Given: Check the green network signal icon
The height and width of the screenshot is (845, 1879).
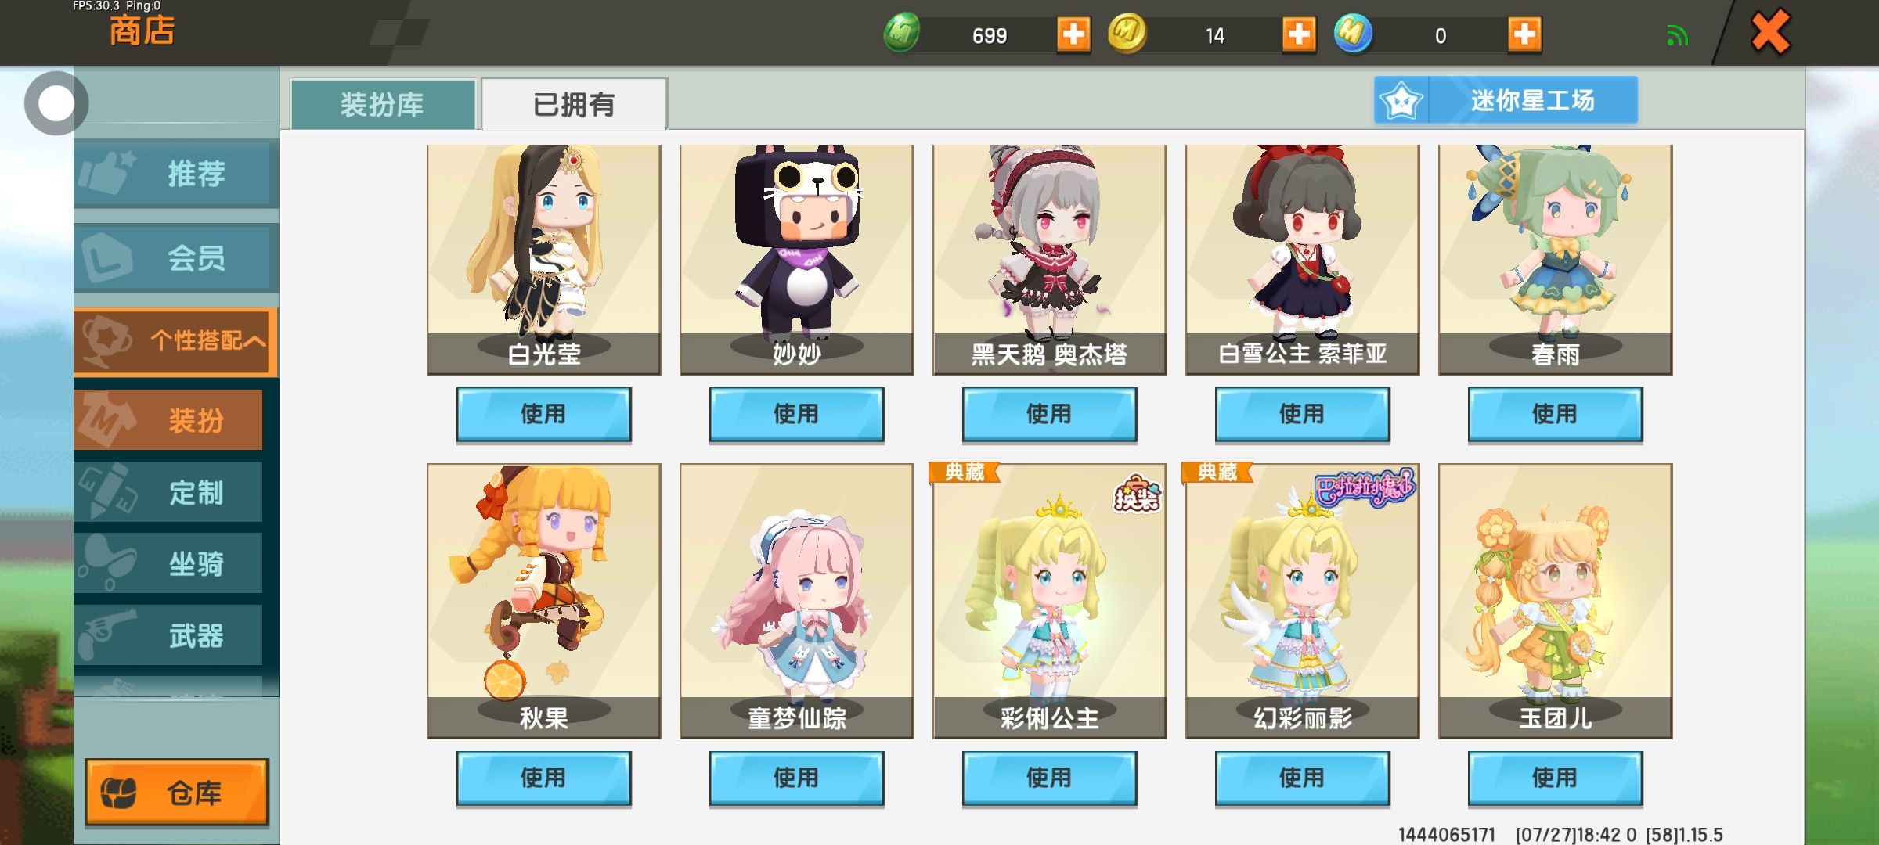Looking at the screenshot, I should tap(1677, 35).
